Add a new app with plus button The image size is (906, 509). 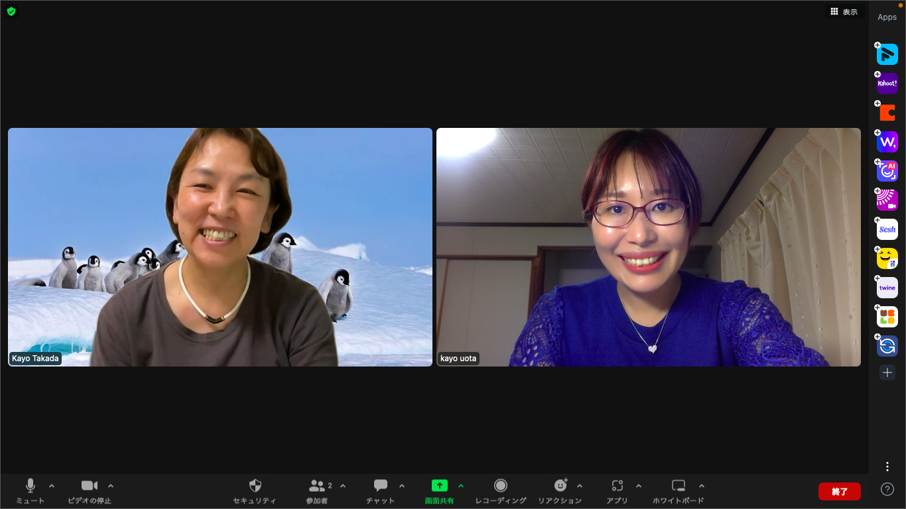coord(887,372)
